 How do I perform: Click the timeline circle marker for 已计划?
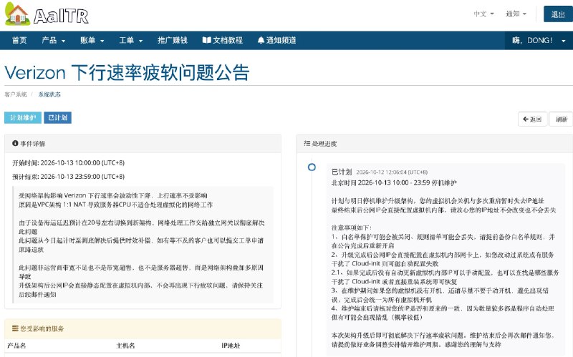tap(312, 167)
